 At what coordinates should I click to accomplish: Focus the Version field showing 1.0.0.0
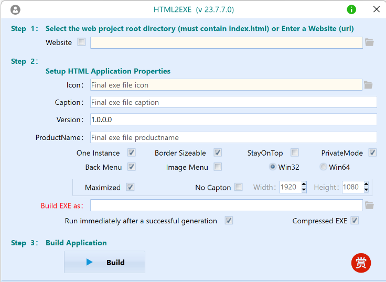(233, 120)
